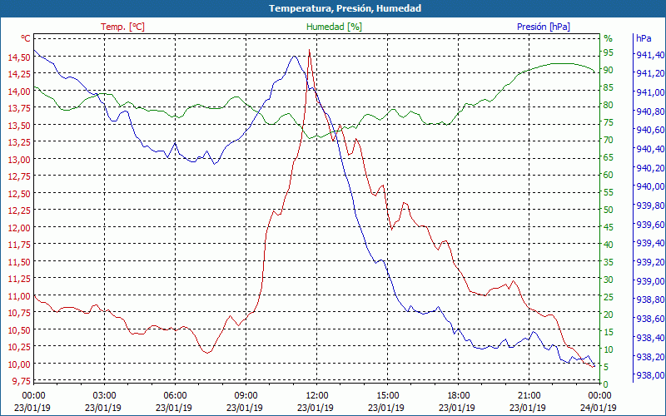Click the red "°C" unit label

26,38
